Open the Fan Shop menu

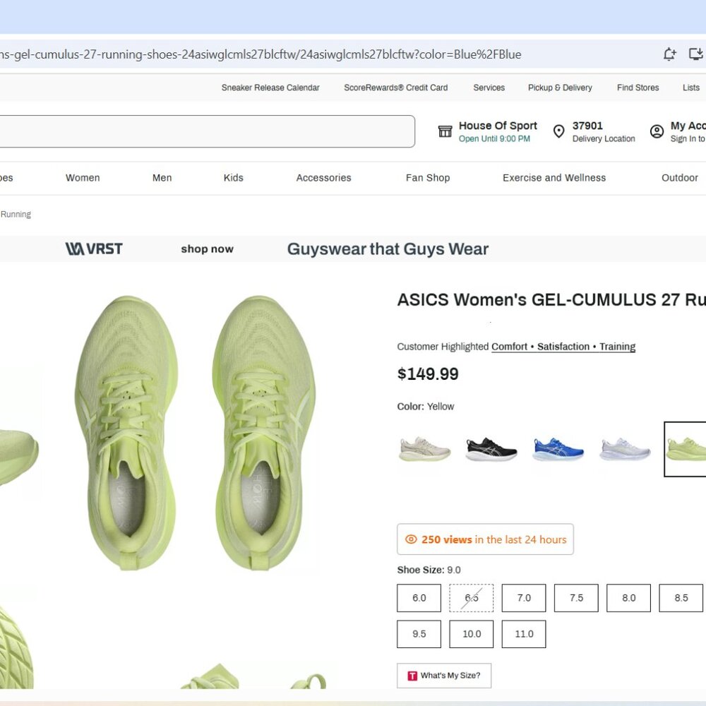(428, 178)
